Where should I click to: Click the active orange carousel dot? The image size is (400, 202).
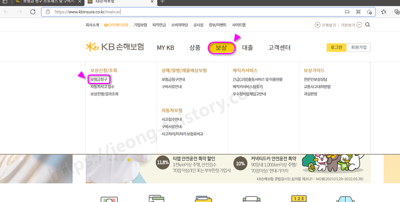[x=129, y=160]
